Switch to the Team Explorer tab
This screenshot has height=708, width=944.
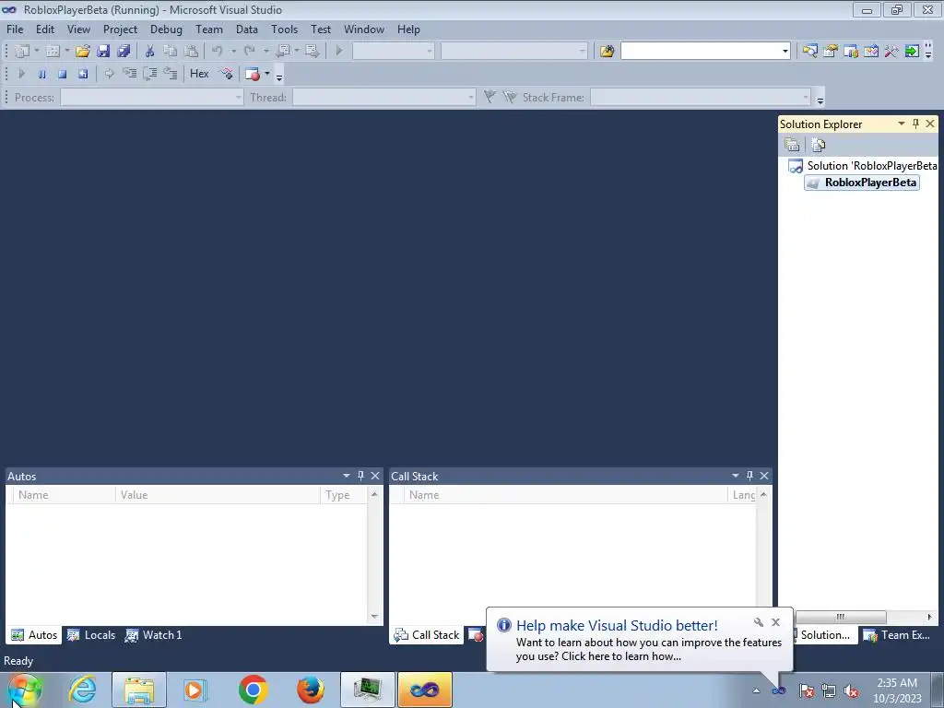pos(897,635)
